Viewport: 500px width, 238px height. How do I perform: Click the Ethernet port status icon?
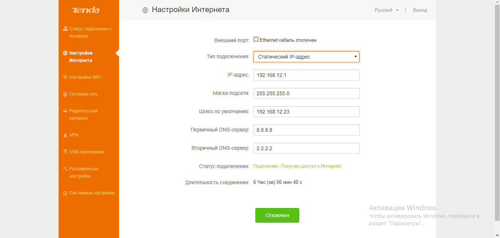point(256,40)
